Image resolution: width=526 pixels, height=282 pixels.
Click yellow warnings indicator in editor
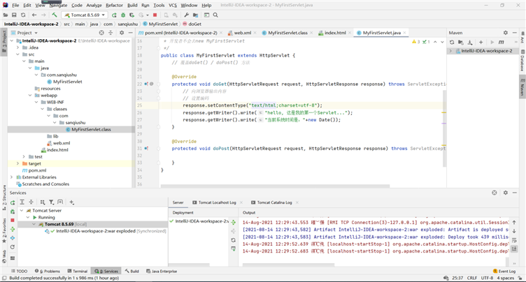click(x=416, y=42)
